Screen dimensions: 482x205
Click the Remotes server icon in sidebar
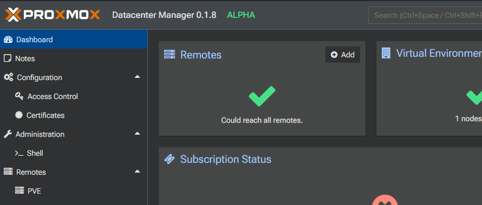click(8, 171)
